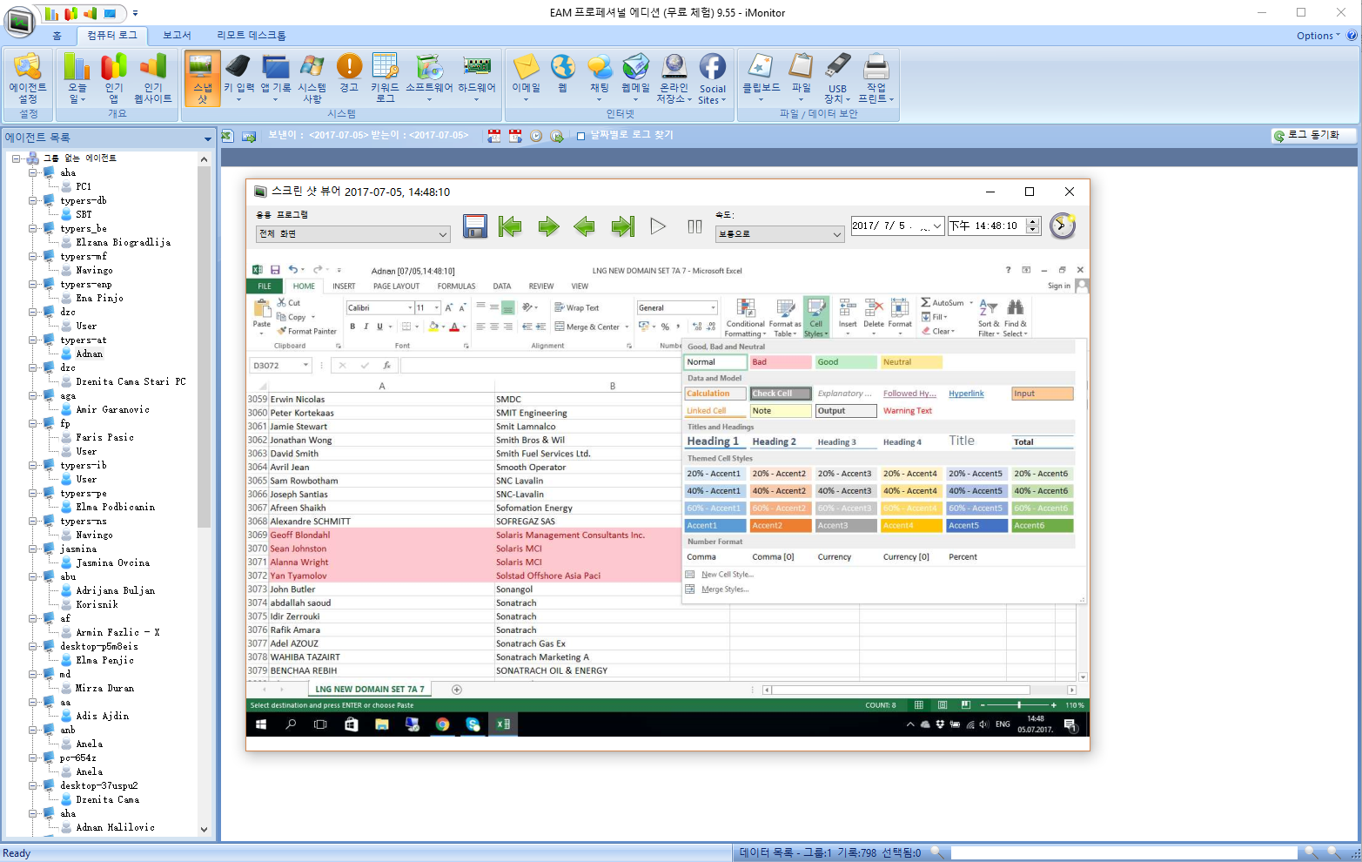1362x862 pixels.
Task: Click the plain clock icon in the log toolbar
Action: coord(536,136)
